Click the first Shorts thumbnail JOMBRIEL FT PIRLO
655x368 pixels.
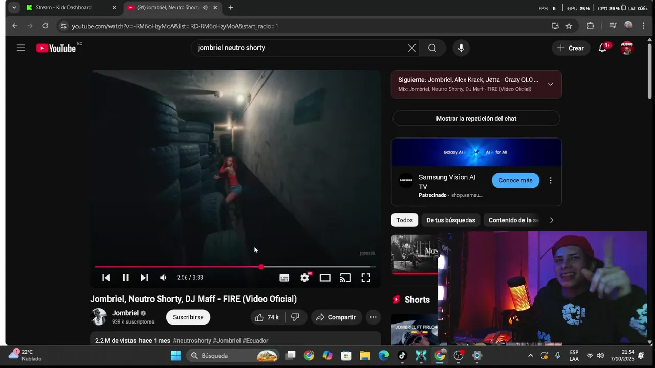pos(415,330)
